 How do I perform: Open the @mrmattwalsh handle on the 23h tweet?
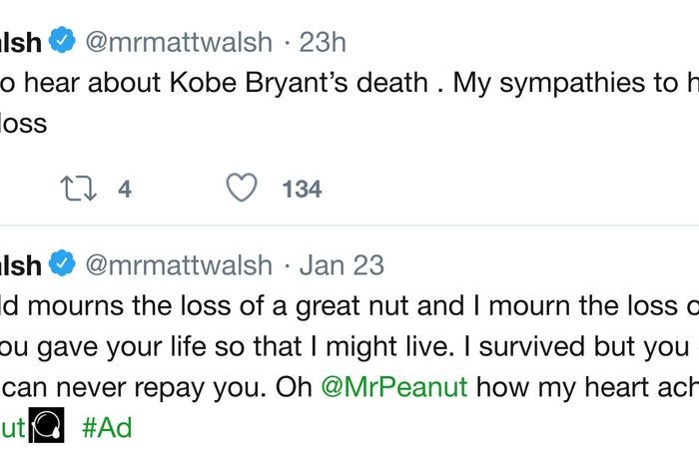(179, 41)
